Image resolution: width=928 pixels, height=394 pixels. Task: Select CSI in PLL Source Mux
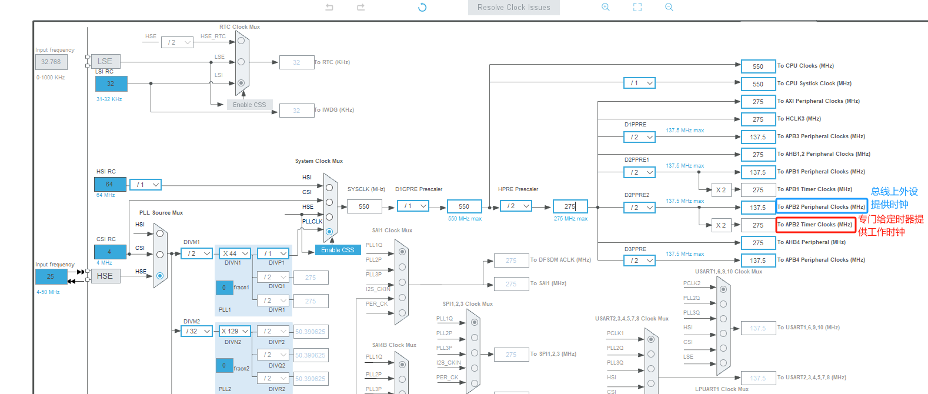[x=159, y=255]
